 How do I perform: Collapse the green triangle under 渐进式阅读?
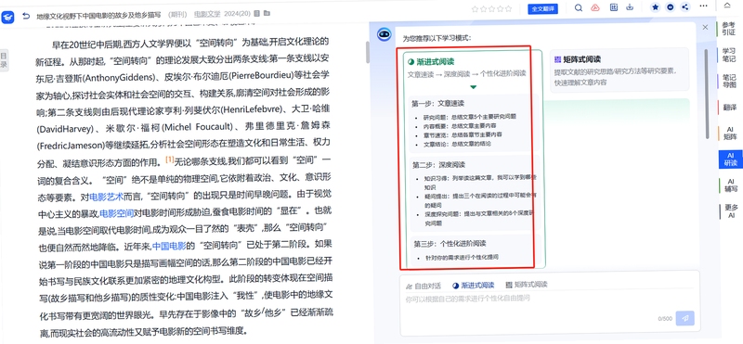[x=473, y=87]
